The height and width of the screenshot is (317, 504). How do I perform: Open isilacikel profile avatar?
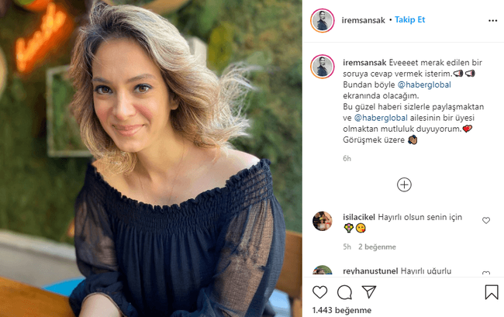click(x=323, y=221)
